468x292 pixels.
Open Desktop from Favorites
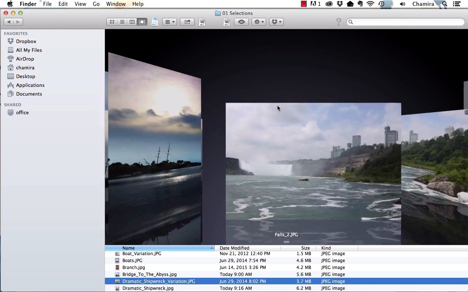[x=26, y=76]
